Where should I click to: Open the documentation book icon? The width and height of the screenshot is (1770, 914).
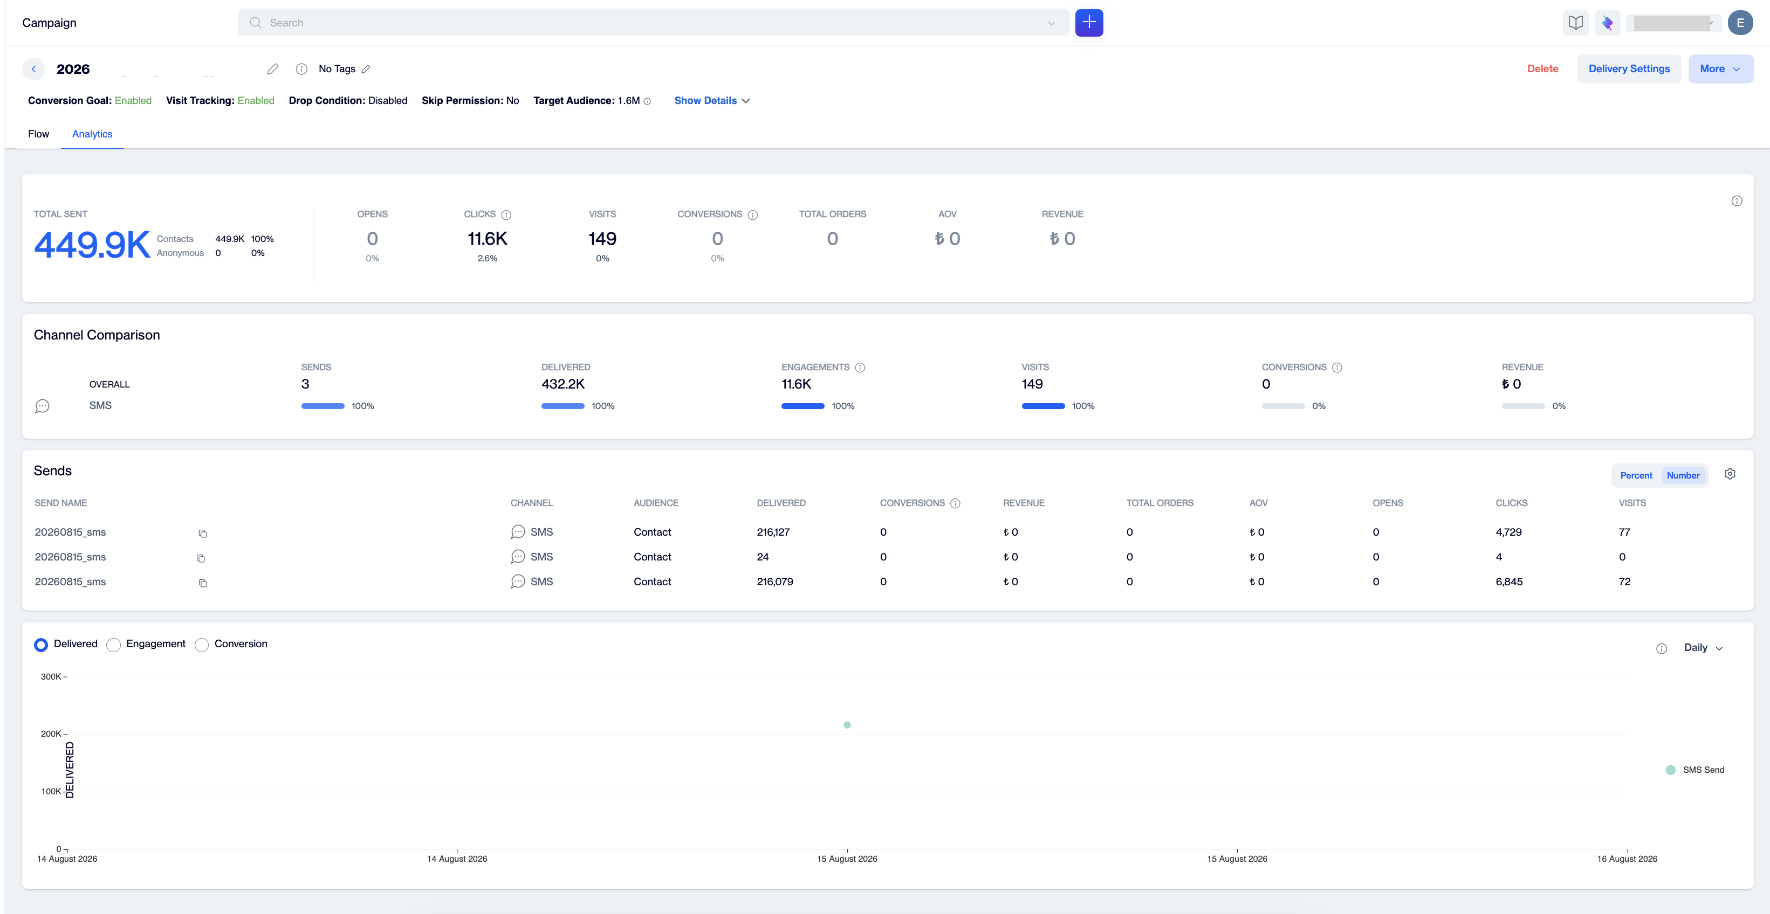click(1575, 23)
